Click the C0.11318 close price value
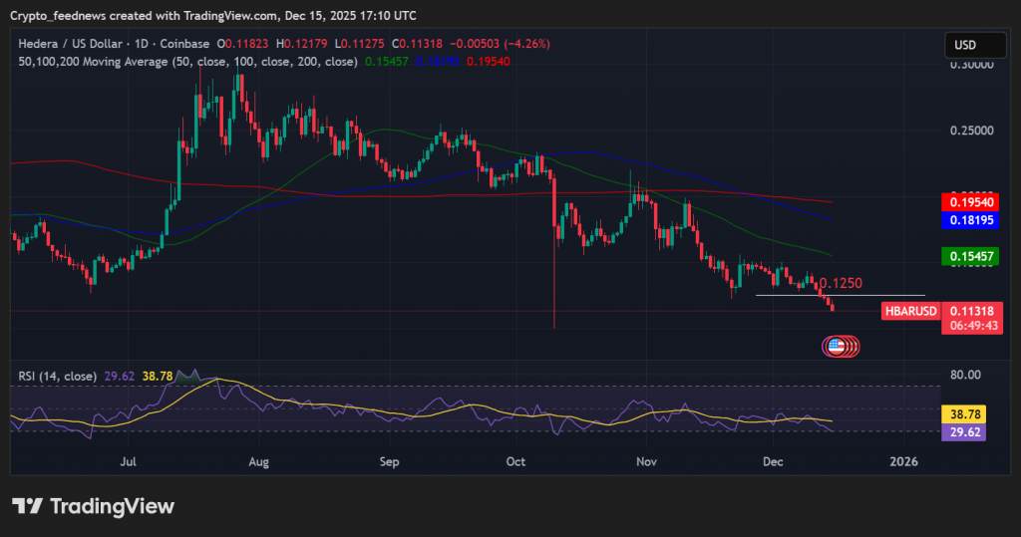1021x537 pixels. click(x=417, y=44)
